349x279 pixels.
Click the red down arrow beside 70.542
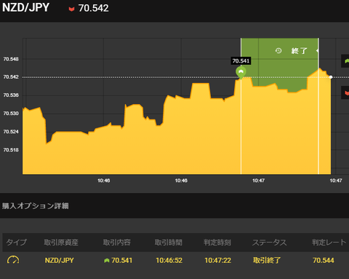(71, 9)
